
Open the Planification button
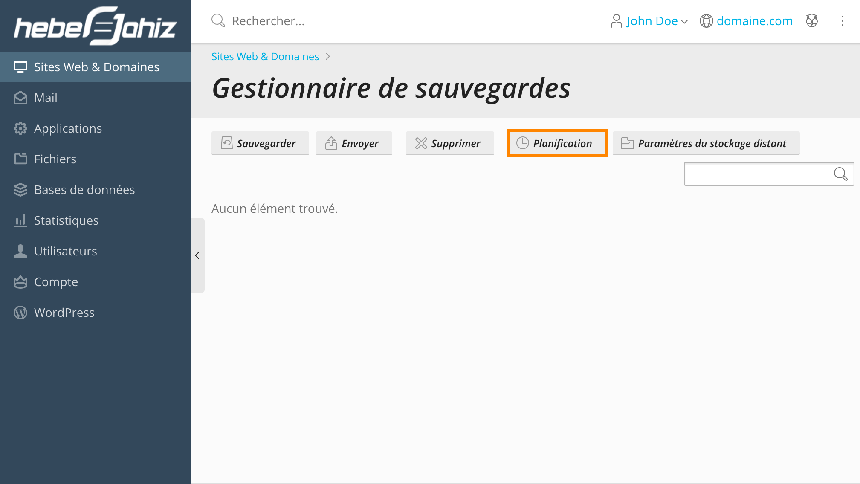pyautogui.click(x=557, y=143)
